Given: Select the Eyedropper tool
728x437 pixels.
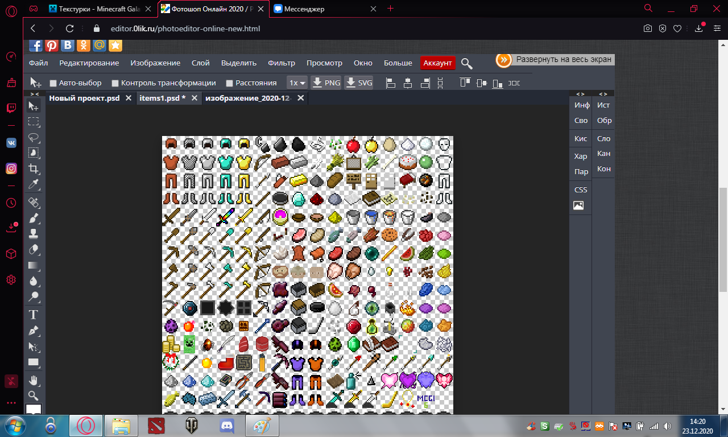Looking at the screenshot, I should tap(34, 184).
